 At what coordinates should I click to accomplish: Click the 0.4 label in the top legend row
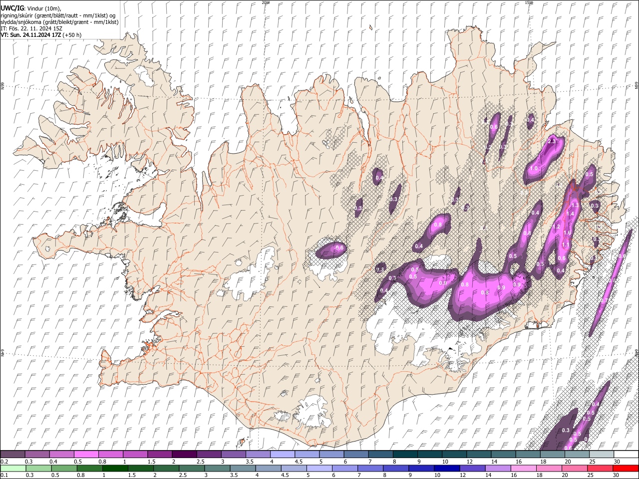(x=53, y=462)
